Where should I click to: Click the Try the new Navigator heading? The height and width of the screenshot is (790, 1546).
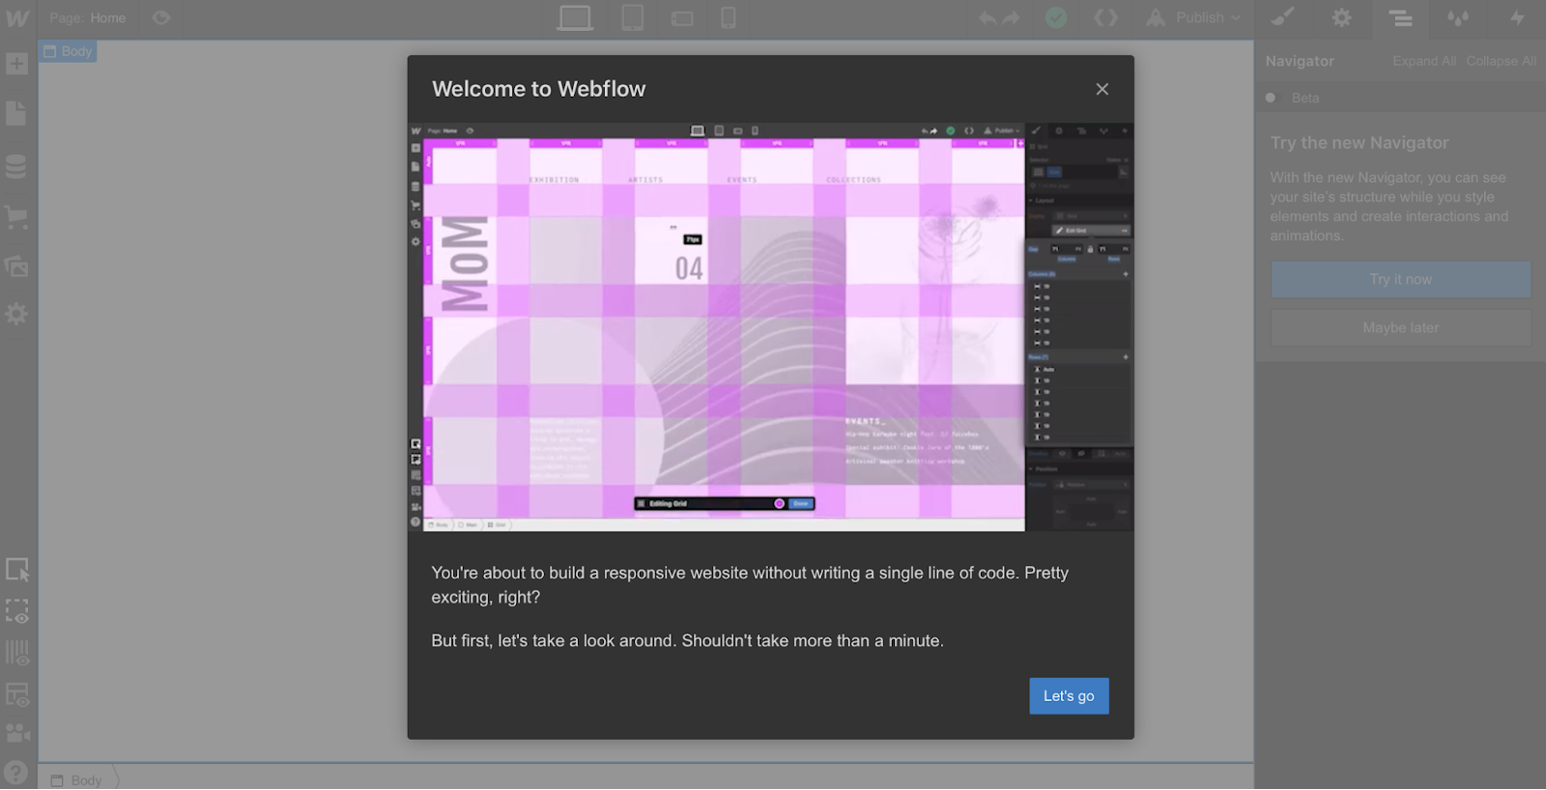pos(1360,143)
